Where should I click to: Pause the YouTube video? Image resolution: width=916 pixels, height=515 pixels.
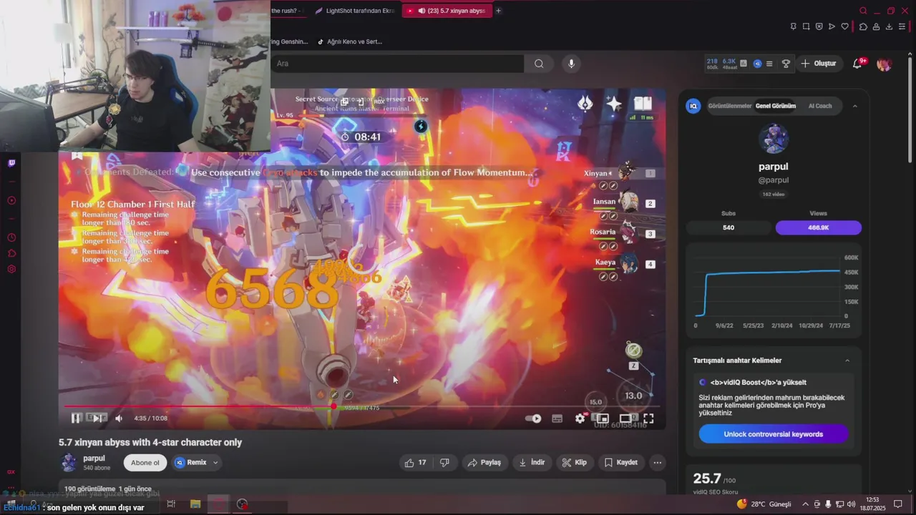(76, 418)
